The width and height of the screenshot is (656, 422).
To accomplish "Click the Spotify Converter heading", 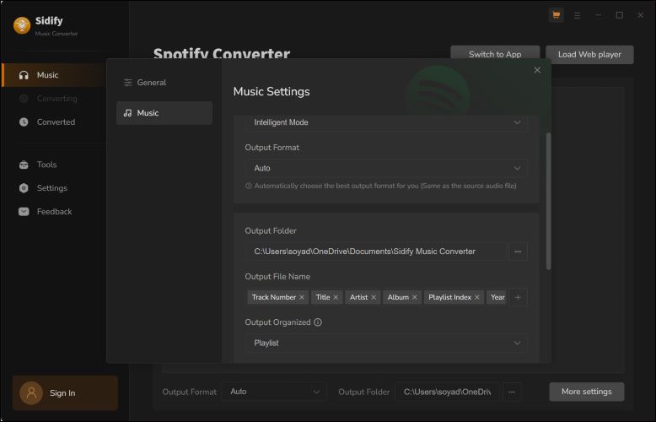I will click(x=222, y=53).
